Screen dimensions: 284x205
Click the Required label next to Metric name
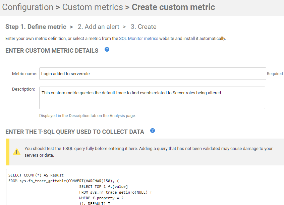coord(275,73)
